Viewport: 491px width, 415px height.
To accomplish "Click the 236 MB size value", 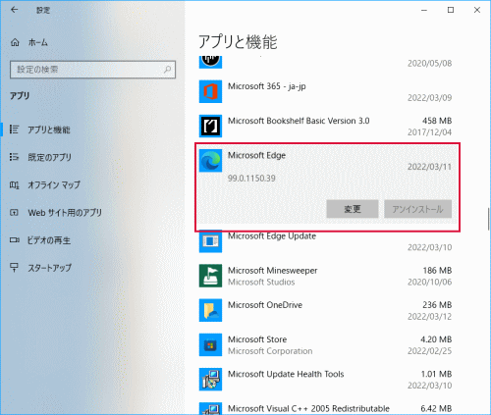I will [437, 305].
